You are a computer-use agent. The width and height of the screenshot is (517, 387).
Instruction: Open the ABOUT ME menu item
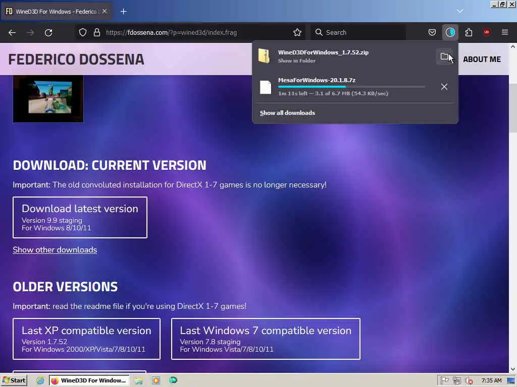coord(482,59)
